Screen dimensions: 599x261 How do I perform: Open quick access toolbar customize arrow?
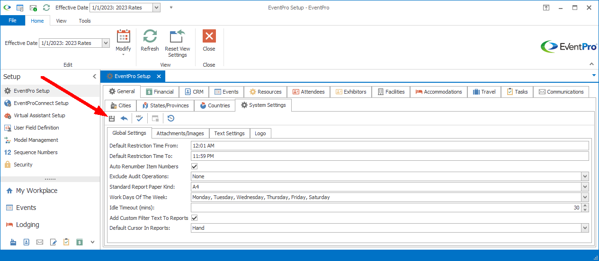pyautogui.click(x=171, y=8)
